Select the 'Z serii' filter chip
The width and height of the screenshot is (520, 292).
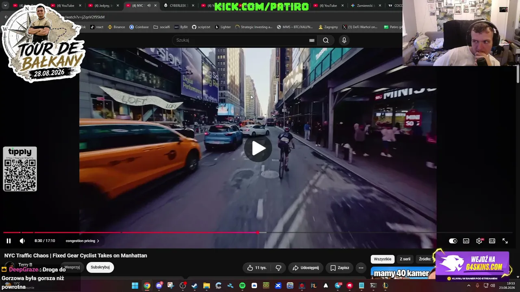click(405, 259)
